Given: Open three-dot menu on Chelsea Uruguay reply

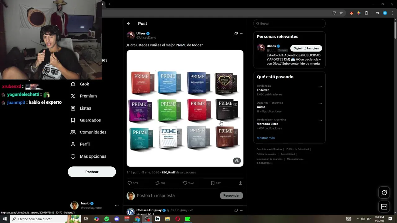Looking at the screenshot, I should 242,210.
